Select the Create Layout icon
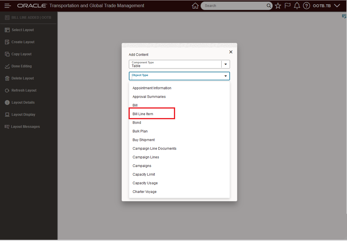 tap(7, 42)
